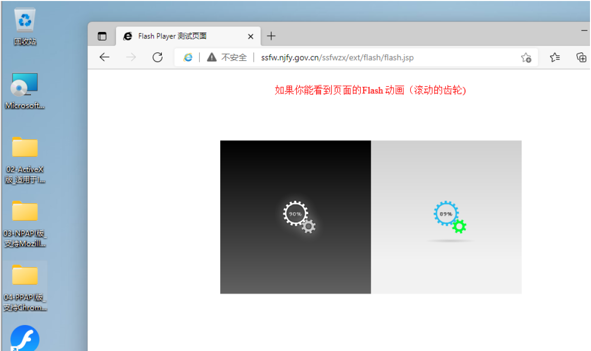The height and width of the screenshot is (351, 591).
Task: Open the Recycle Bin (回收站)
Action: pyautogui.click(x=24, y=20)
